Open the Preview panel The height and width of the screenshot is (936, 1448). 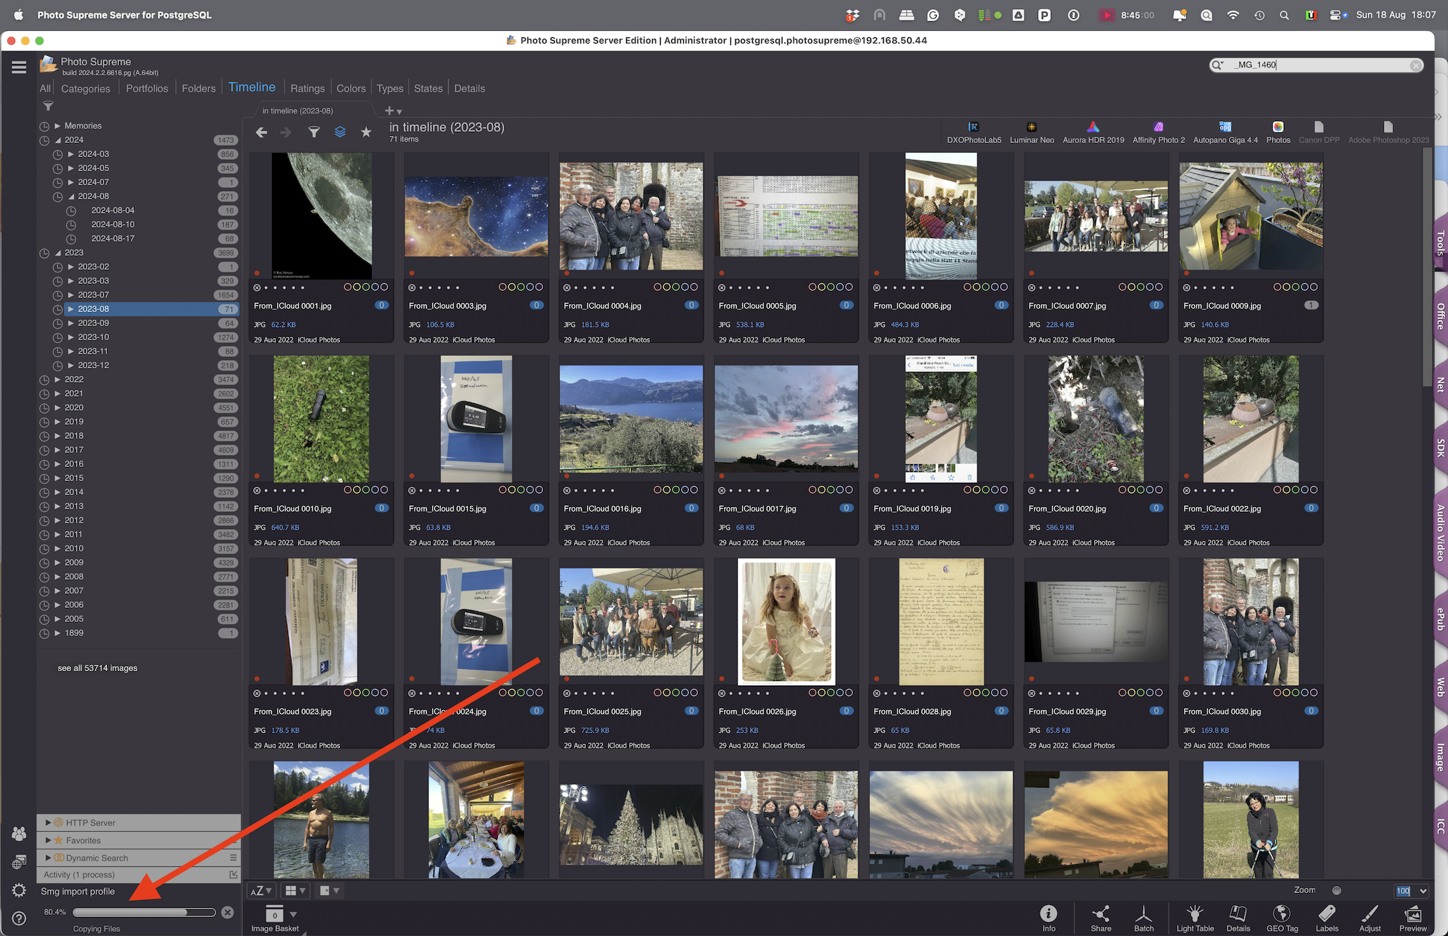click(1413, 918)
